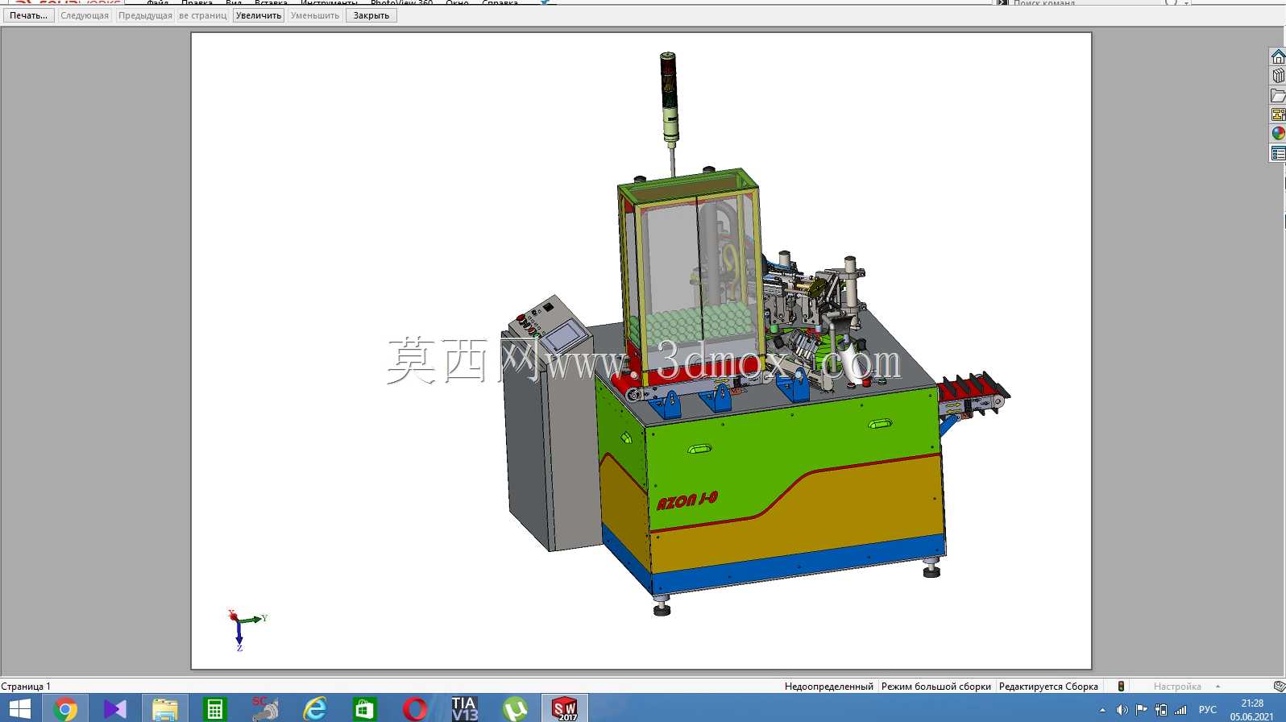Click the rebuild traffic light status icon
Viewport: 1286px width, 722px height.
tap(1121, 687)
